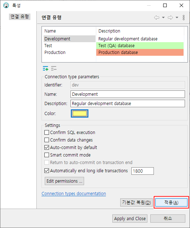Open forward history dropdown arrow
190x228 pixels.
pyautogui.click(x=177, y=18)
